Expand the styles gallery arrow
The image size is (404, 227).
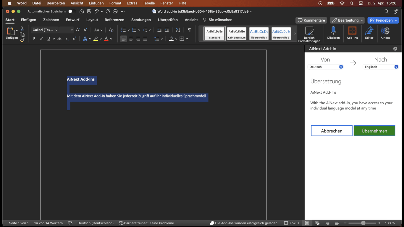pyautogui.click(x=295, y=33)
